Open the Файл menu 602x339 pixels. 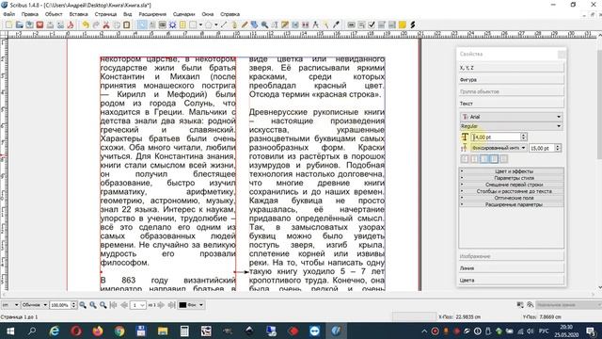pos(8,14)
